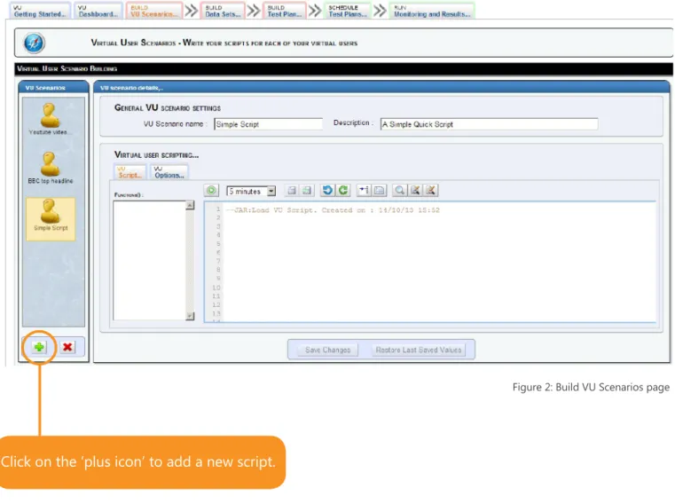This screenshot has height=504, width=675.
Task: Click the last toolbar replace-all icon
Action: (430, 191)
